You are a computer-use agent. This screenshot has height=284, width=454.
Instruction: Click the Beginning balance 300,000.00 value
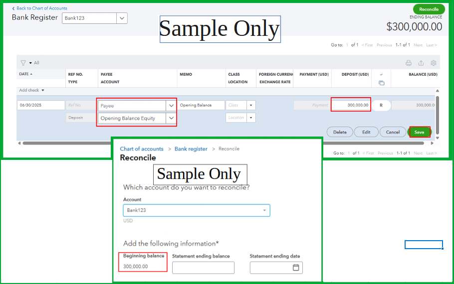coord(136,267)
